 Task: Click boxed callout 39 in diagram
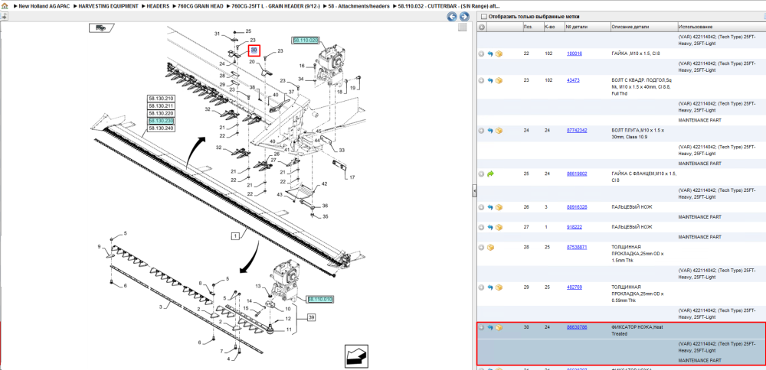point(311,317)
